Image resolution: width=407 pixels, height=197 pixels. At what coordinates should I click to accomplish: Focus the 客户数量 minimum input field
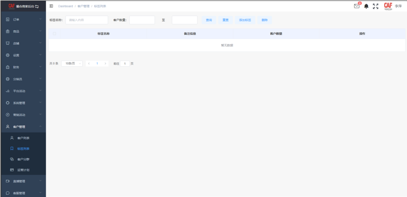142,20
